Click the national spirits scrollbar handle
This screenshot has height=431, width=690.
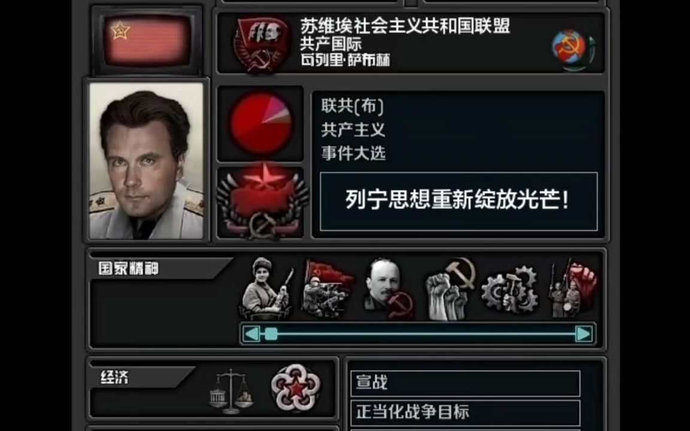pyautogui.click(x=271, y=334)
